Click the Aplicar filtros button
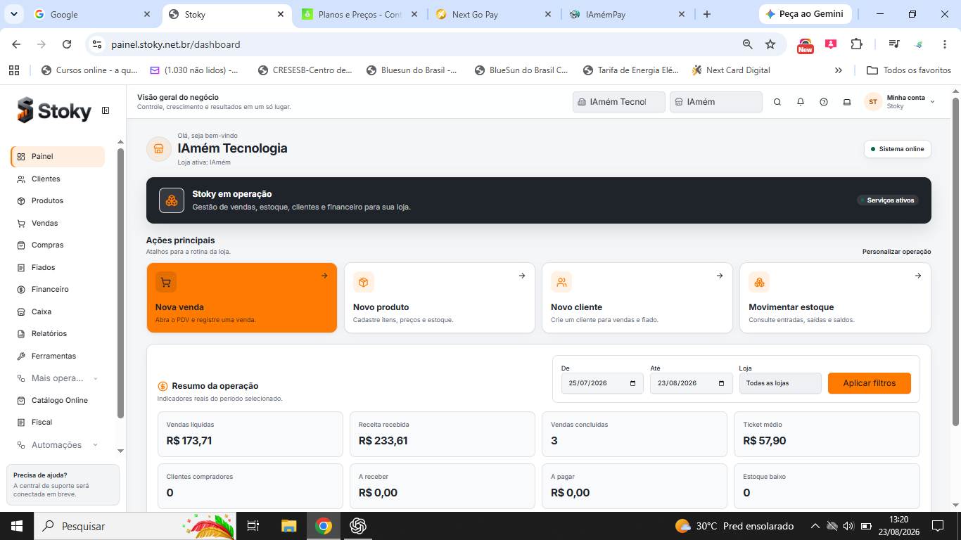The width and height of the screenshot is (961, 540). pos(870,383)
